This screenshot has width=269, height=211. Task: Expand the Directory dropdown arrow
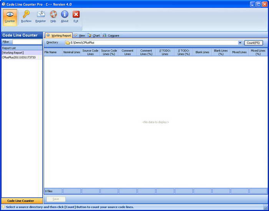click(x=240, y=43)
